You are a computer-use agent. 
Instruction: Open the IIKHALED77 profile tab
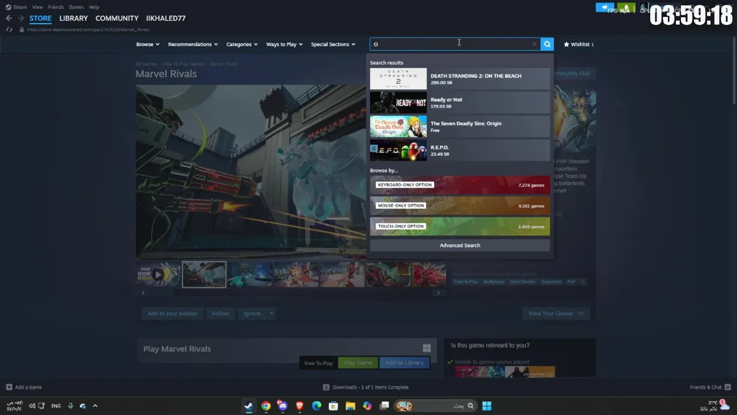(x=166, y=18)
